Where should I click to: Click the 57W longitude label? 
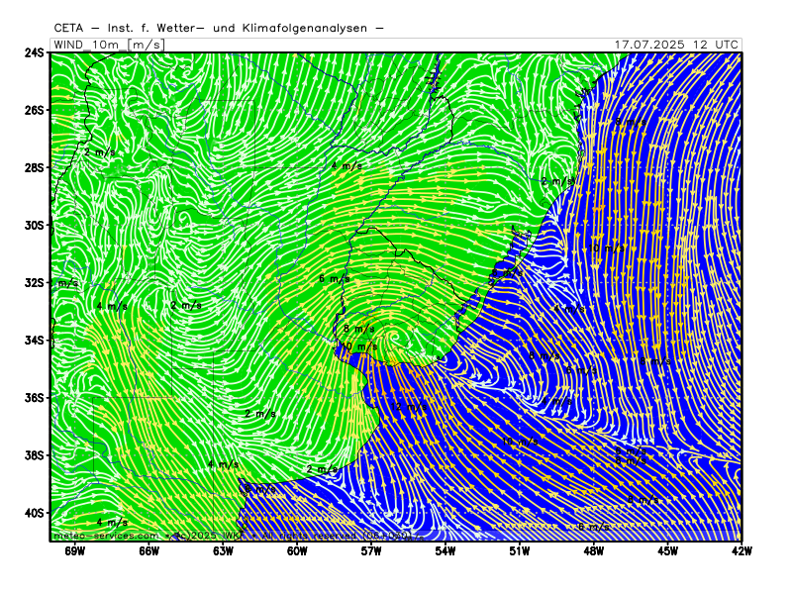[371, 551]
